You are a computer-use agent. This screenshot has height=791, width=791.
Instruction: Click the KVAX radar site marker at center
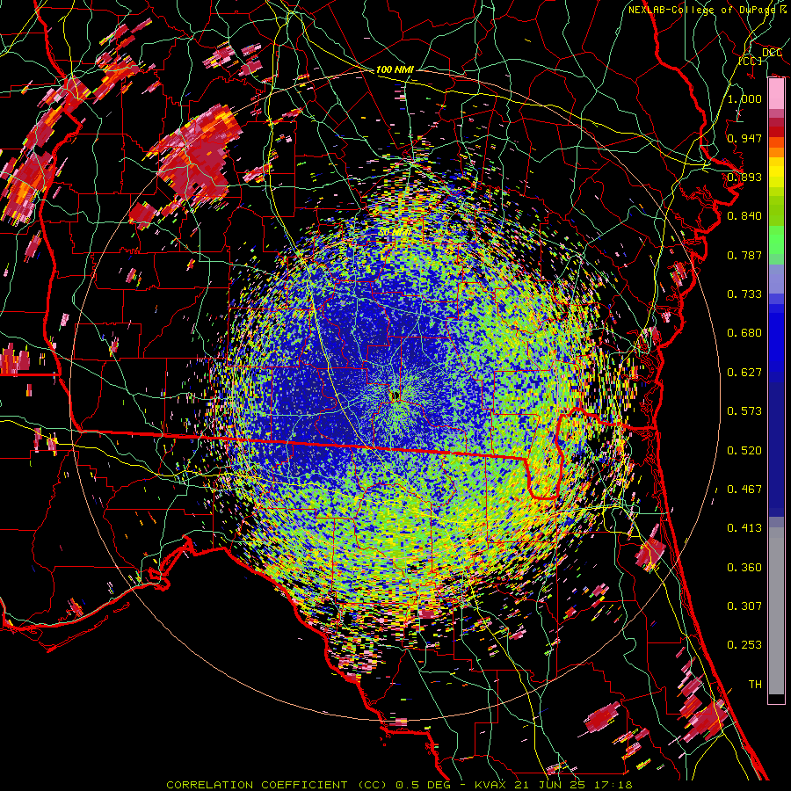pyautogui.click(x=395, y=395)
